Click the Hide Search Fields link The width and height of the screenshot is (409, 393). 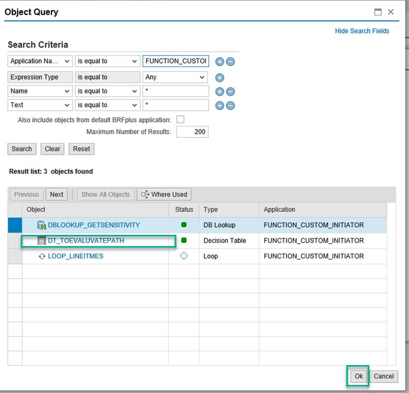[362, 31]
